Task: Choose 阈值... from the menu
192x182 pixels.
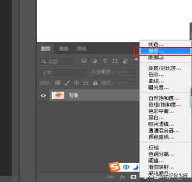Action: tap(165, 161)
